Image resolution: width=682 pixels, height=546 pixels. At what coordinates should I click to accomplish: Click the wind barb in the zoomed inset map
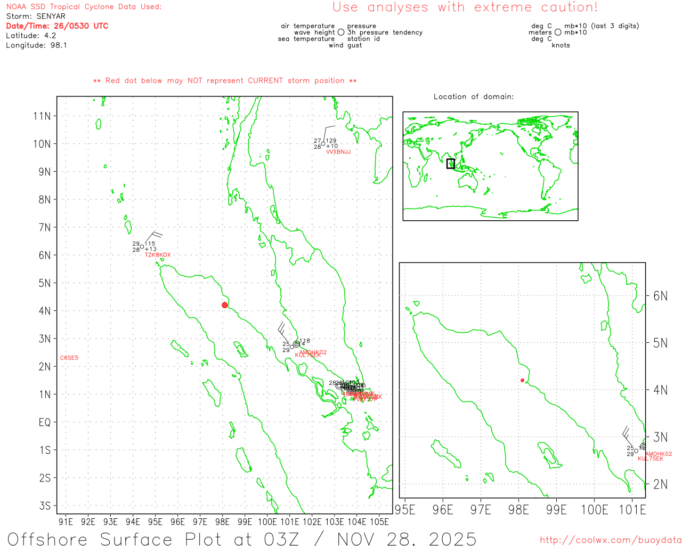626,433
